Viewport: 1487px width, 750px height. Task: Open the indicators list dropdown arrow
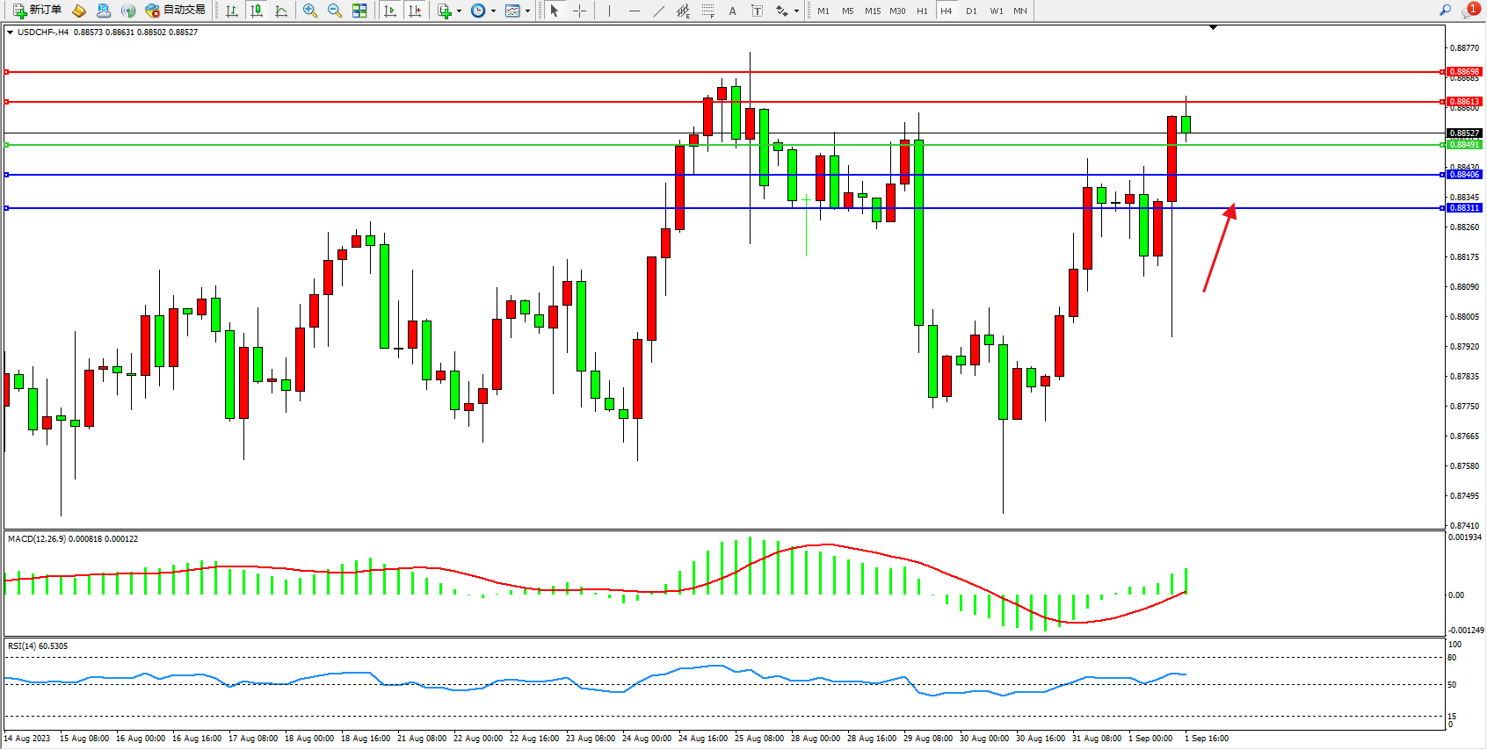[x=459, y=11]
